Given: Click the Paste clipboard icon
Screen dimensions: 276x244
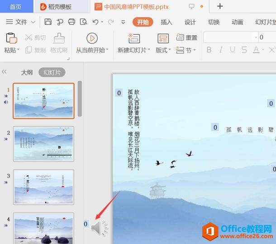Looking at the screenshot, I should click(x=11, y=38).
